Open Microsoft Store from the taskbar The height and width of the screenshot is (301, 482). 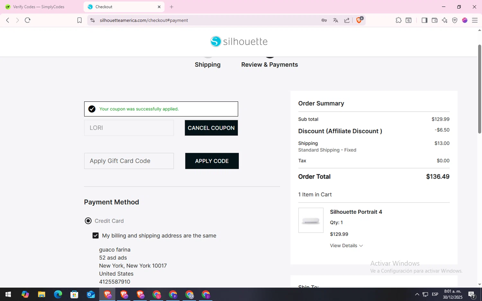click(74, 294)
